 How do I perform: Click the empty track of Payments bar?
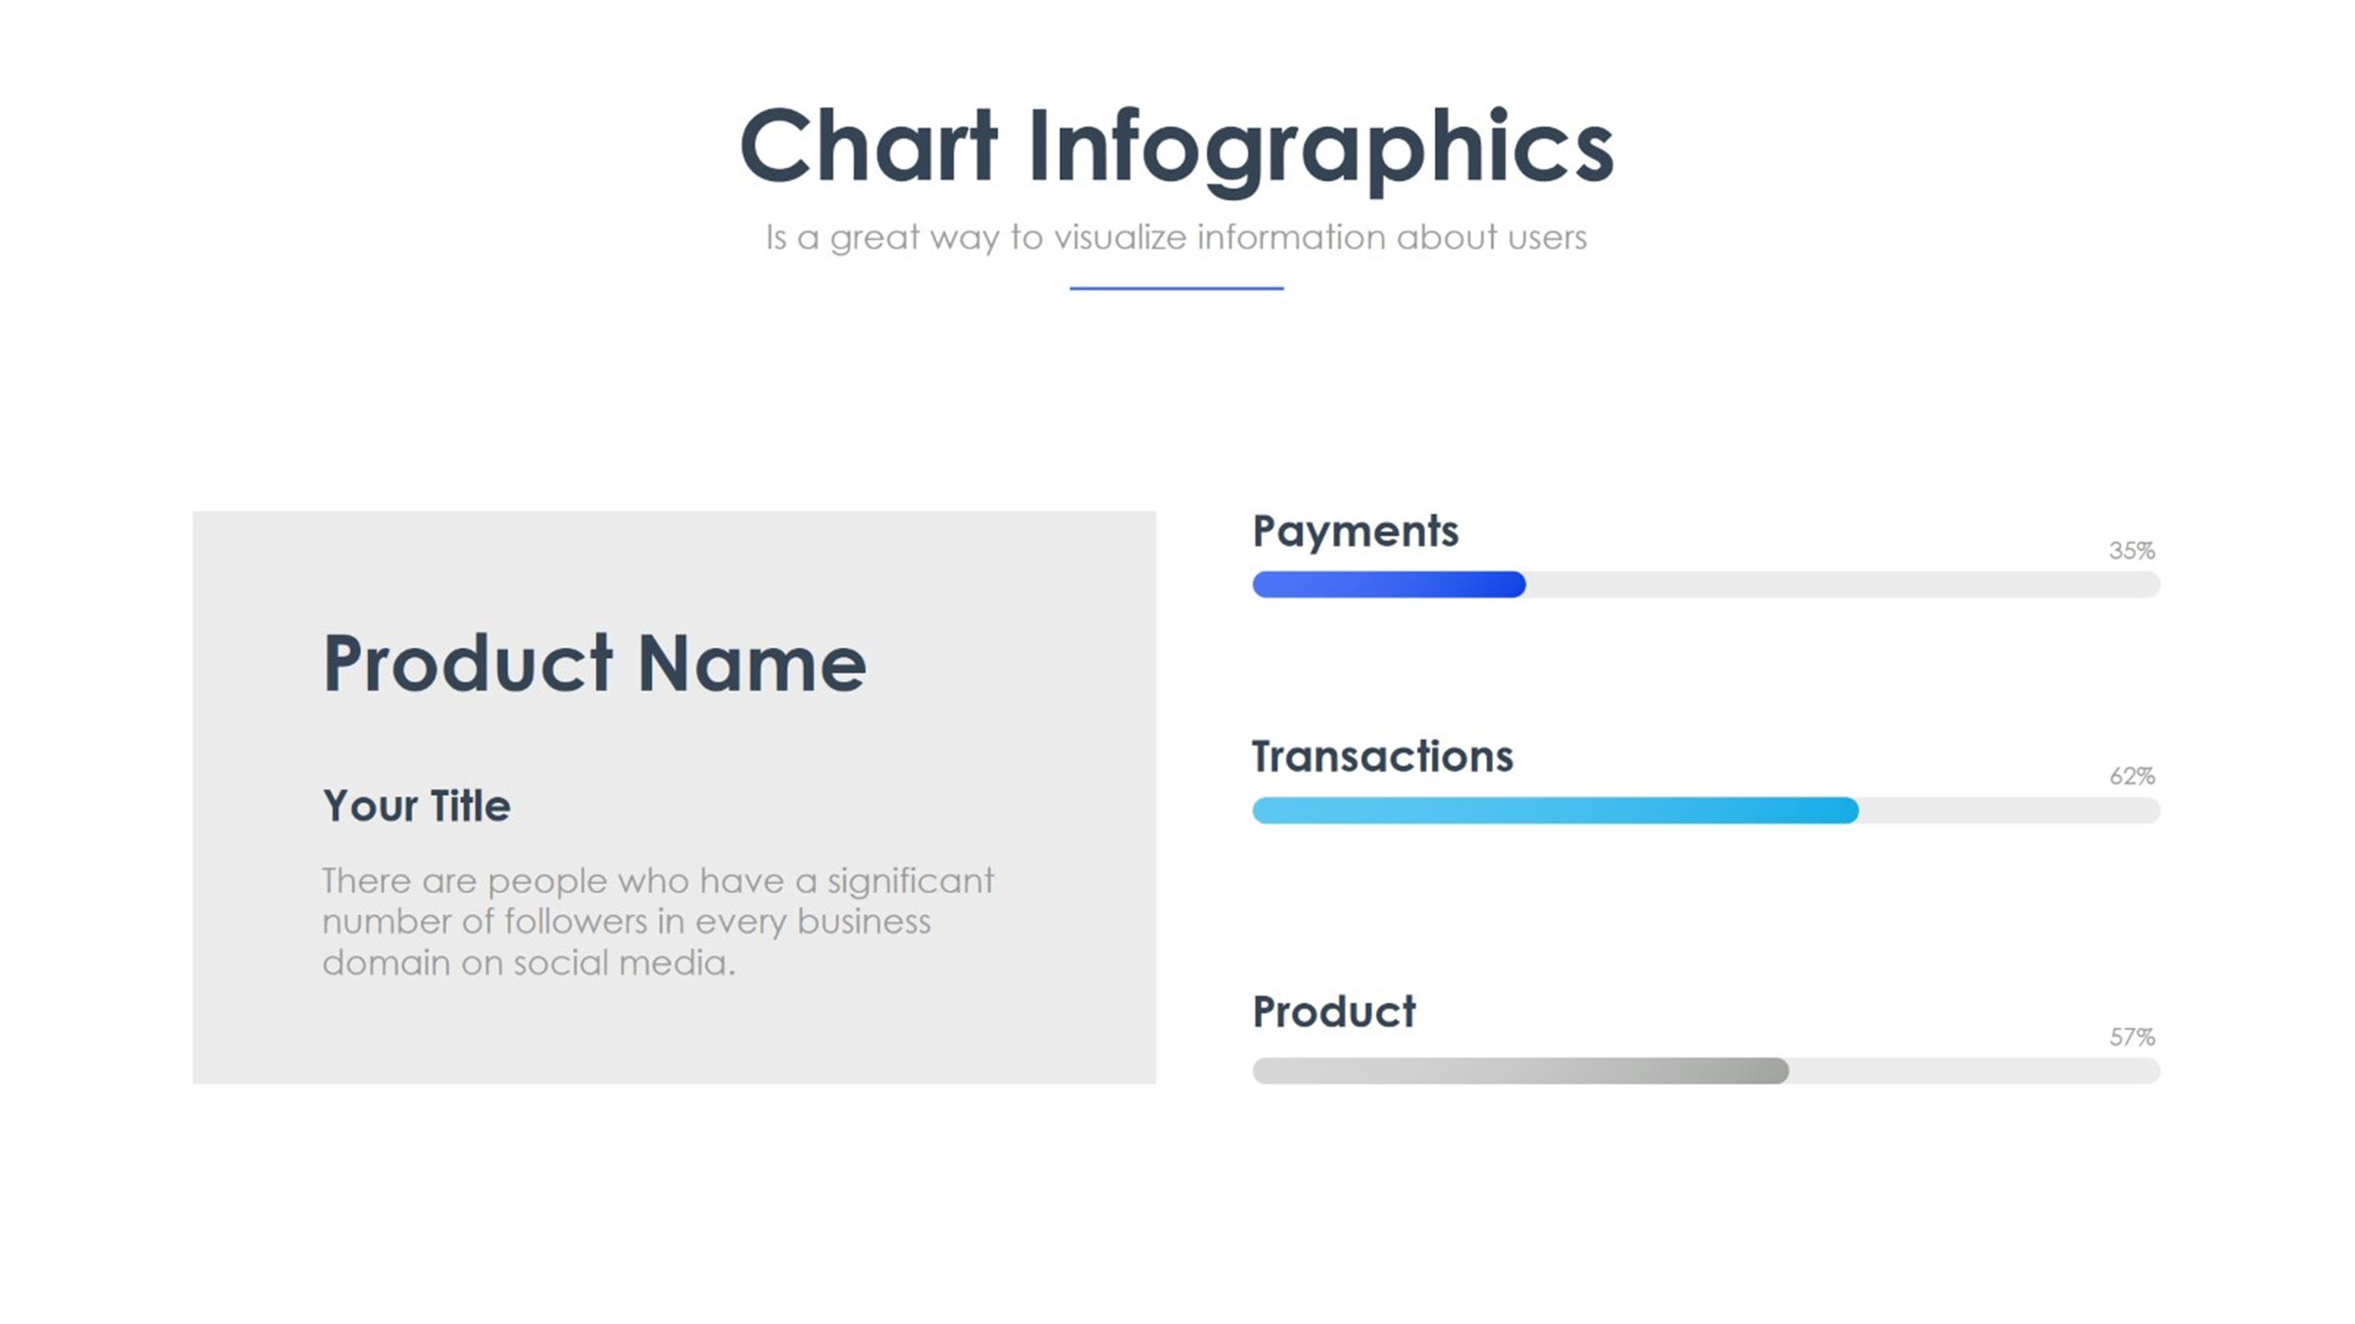pos(1843,584)
